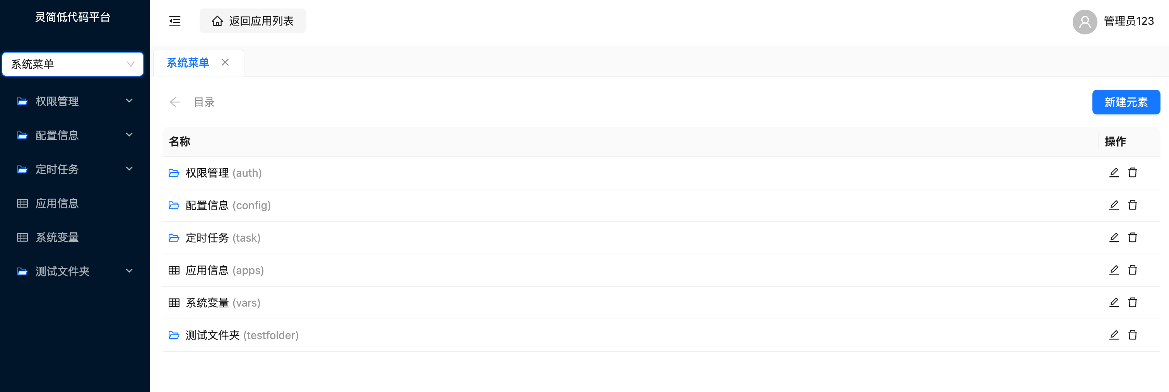
Task: Delete the 配置信息 (config) row
Action: (x=1132, y=205)
